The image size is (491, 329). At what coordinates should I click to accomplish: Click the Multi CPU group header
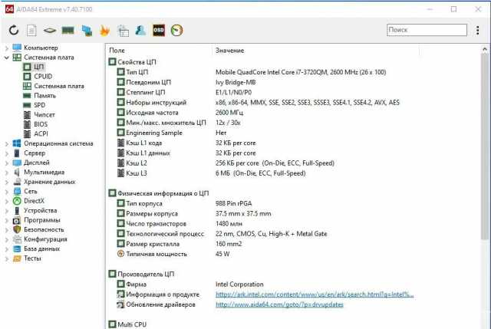128,324
